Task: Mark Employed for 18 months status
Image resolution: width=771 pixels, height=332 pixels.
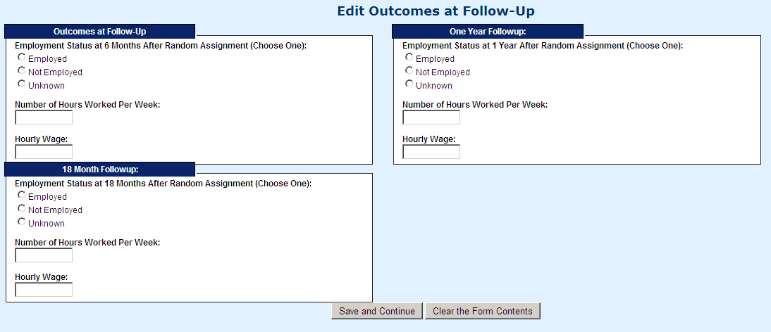Action: pos(22,196)
